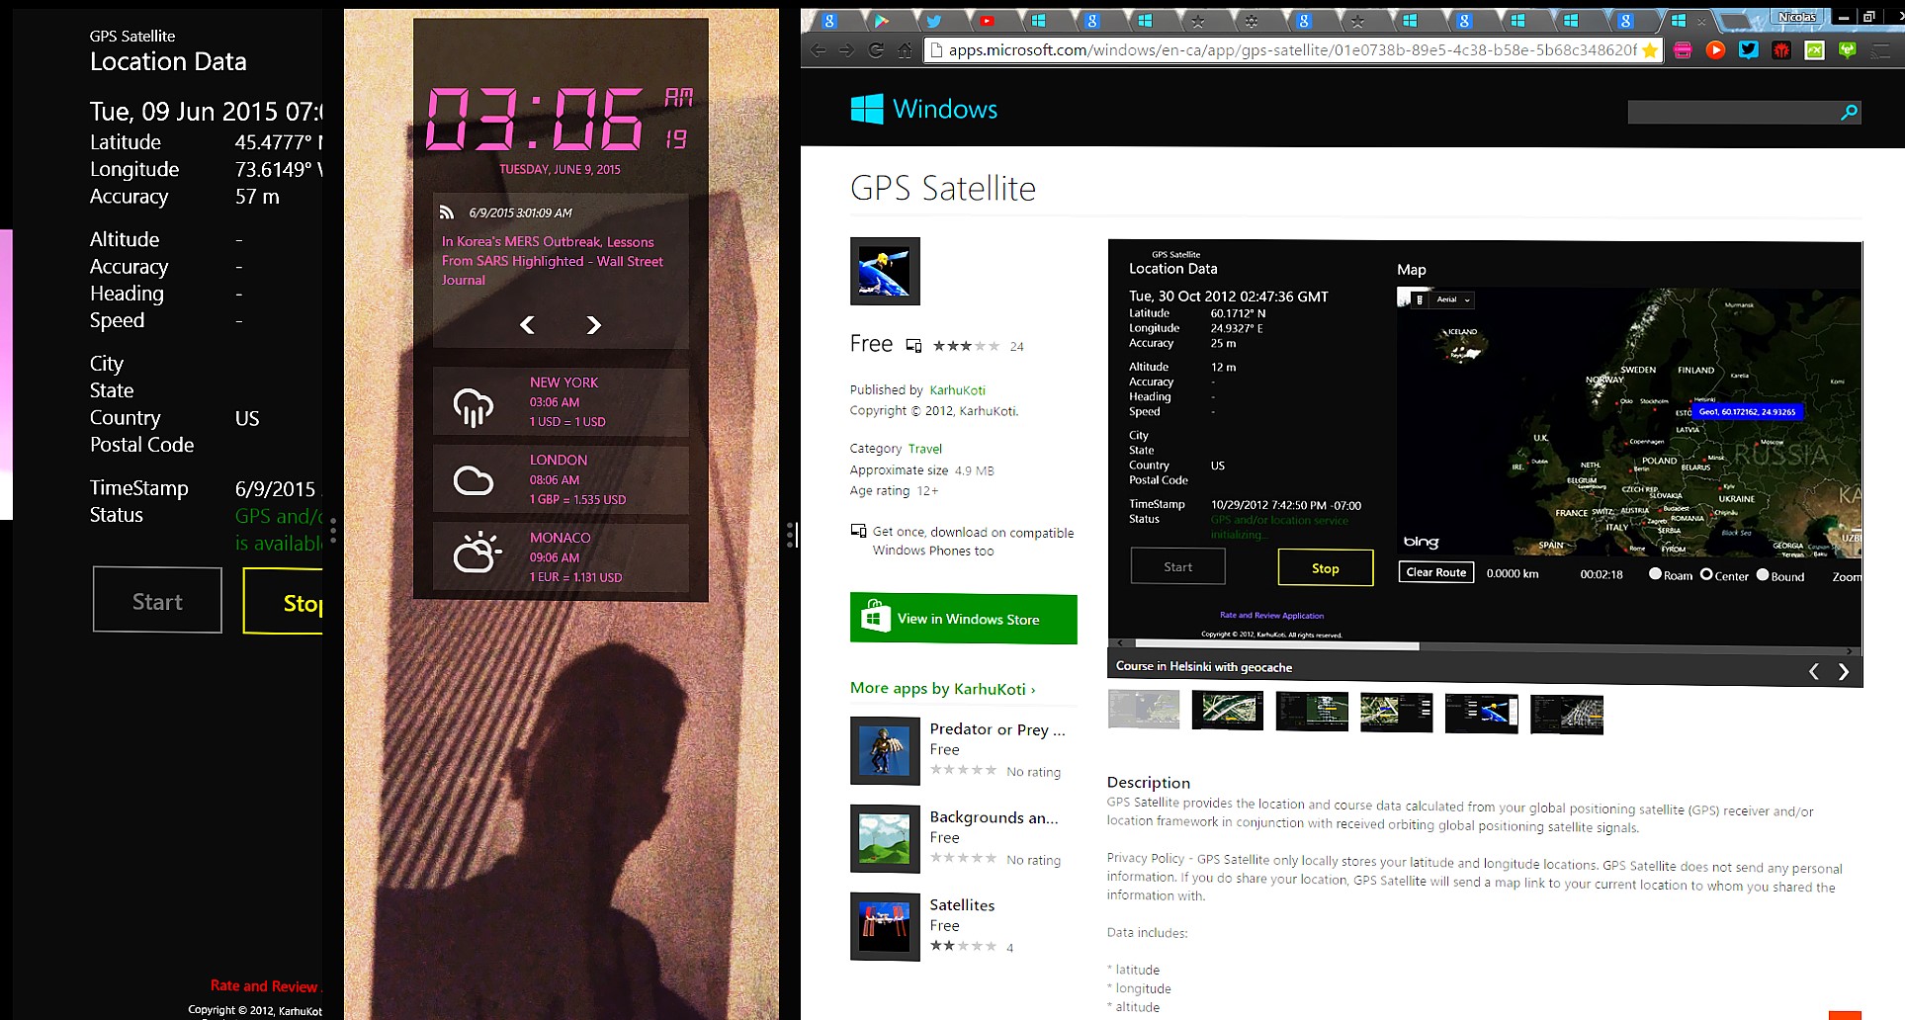This screenshot has height=1020, width=1905.
Task: Click the orange play button extension icon
Action: [x=1715, y=50]
